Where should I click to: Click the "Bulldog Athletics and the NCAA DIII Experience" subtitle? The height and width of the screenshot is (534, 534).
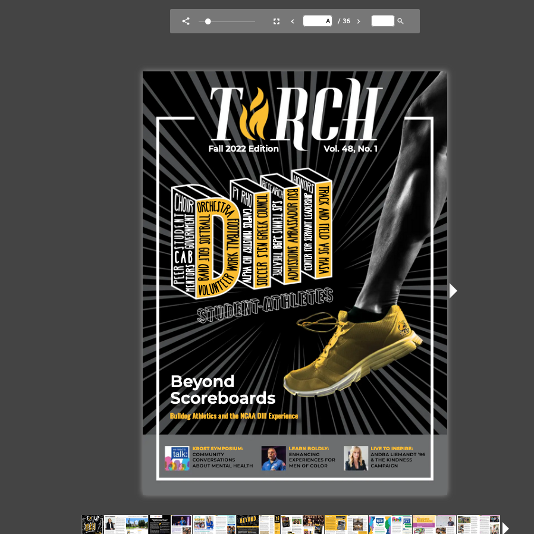coord(234,416)
